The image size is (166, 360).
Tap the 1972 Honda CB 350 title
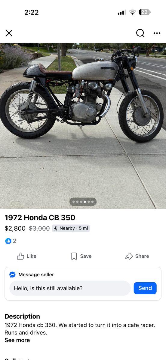(x=40, y=217)
